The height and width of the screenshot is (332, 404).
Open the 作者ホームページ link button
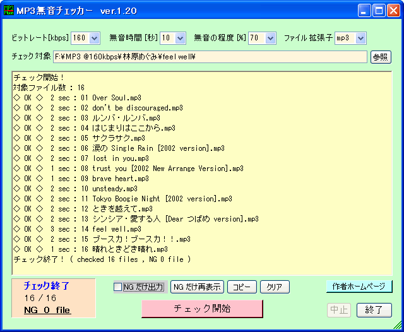[359, 286]
